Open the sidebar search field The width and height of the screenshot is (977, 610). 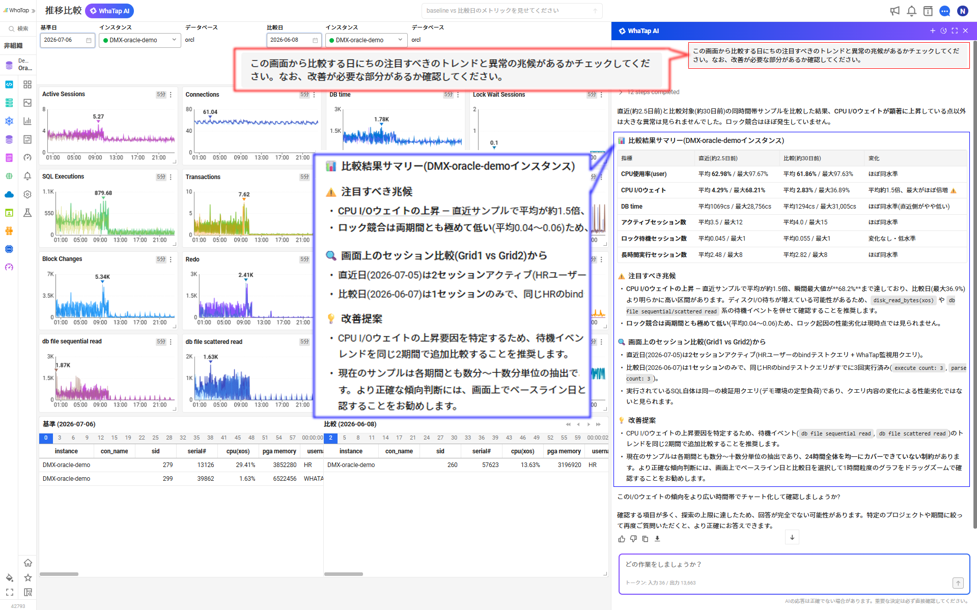[18, 29]
